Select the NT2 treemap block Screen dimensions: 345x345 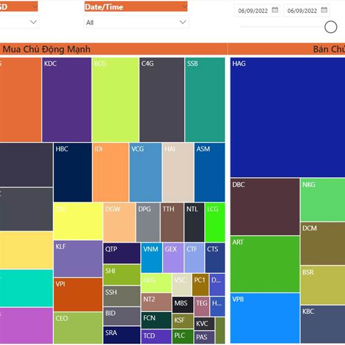[x=156, y=302]
